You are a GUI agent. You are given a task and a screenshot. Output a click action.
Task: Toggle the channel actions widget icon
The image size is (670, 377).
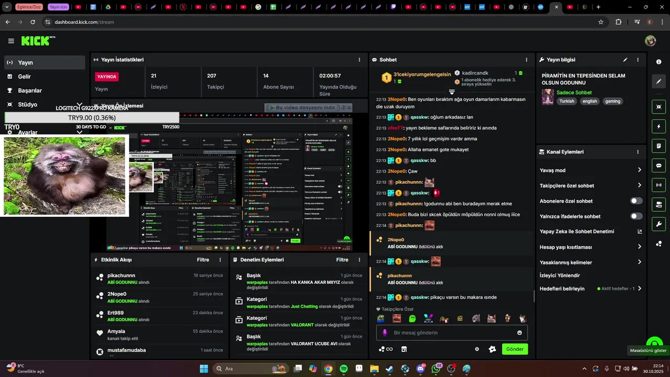tap(658, 204)
